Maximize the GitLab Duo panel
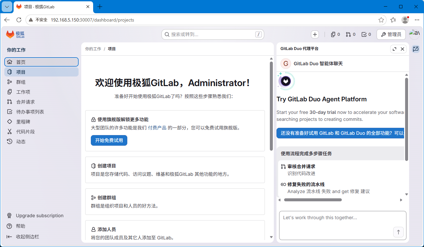This screenshot has height=247, width=424. (x=394, y=49)
